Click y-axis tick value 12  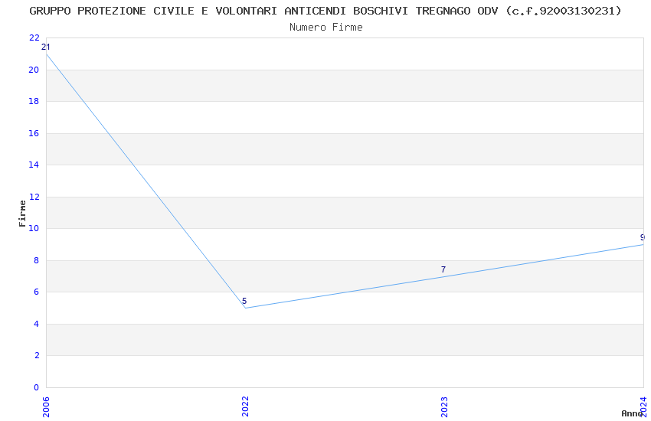coord(34,197)
